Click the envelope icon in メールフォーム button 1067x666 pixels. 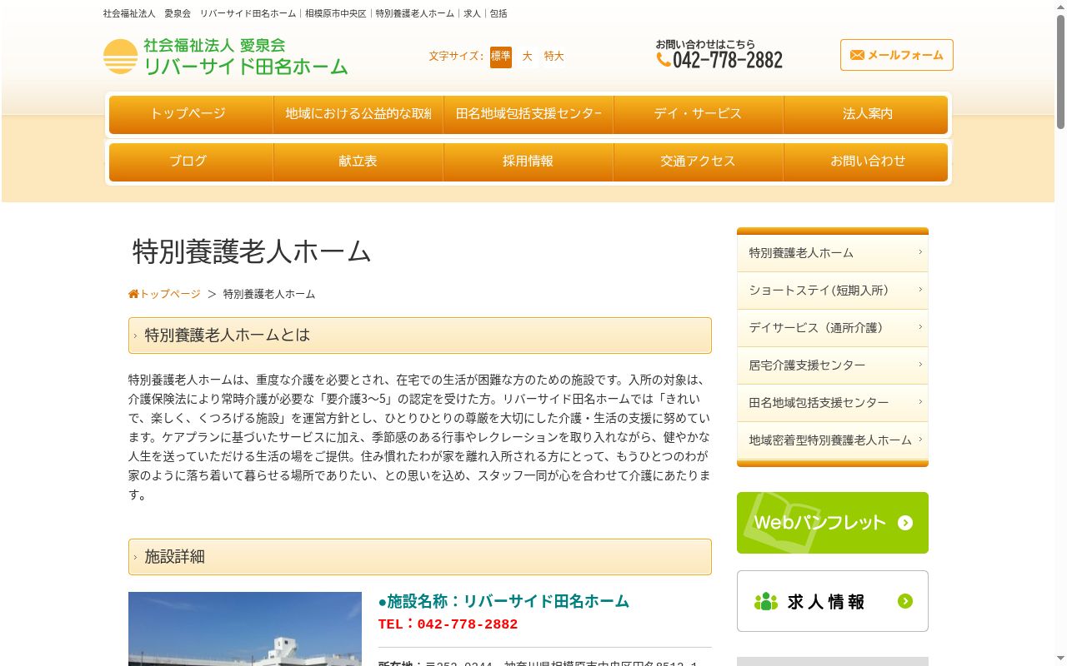(857, 55)
